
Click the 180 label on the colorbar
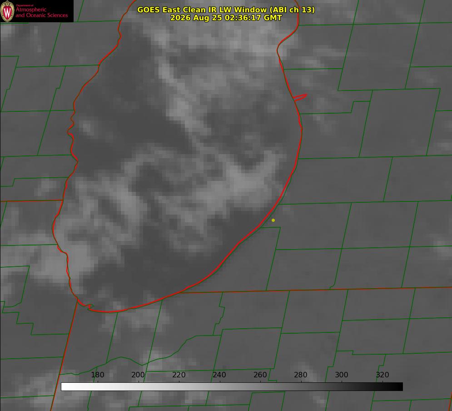[97, 375]
